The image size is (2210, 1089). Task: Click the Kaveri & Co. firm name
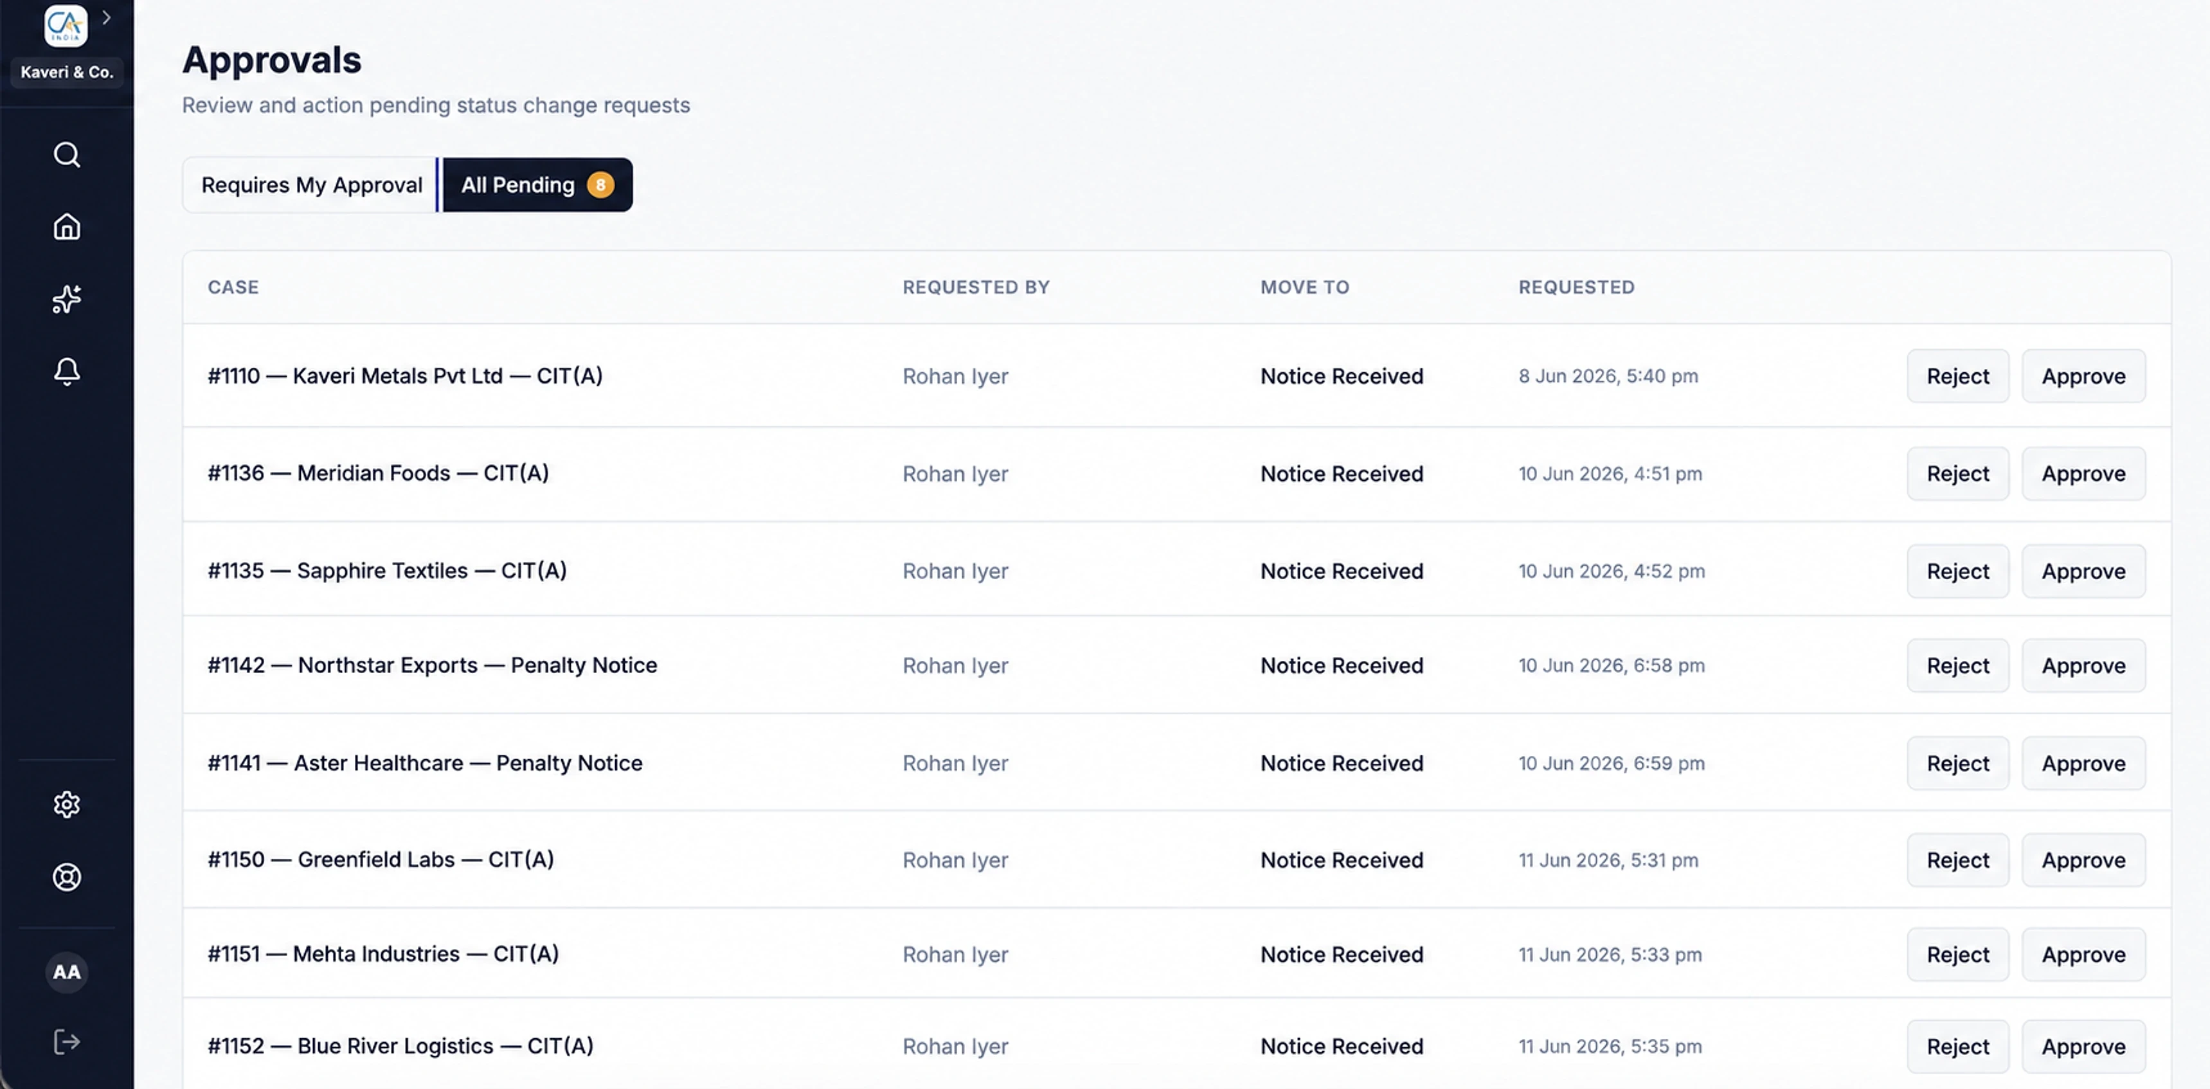coord(67,72)
